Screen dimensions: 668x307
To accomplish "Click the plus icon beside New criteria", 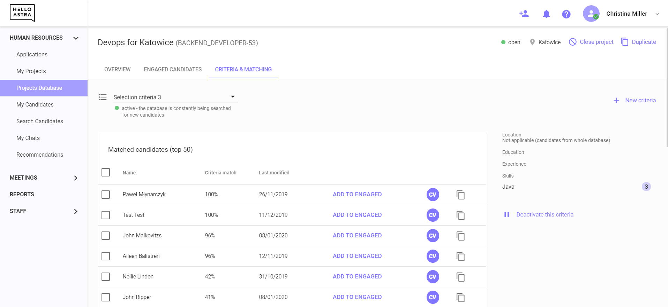I will pos(616,100).
